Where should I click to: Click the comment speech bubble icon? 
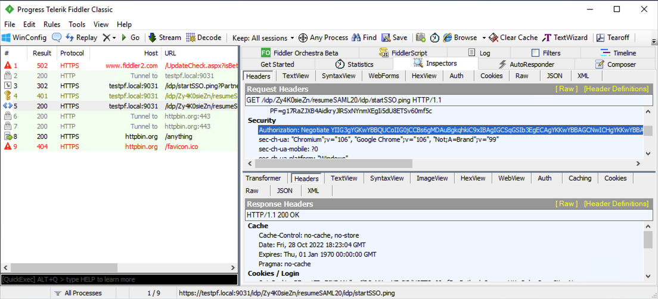tap(56, 38)
